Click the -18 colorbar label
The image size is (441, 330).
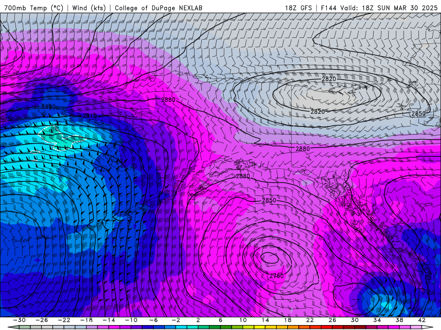[x=87, y=320]
